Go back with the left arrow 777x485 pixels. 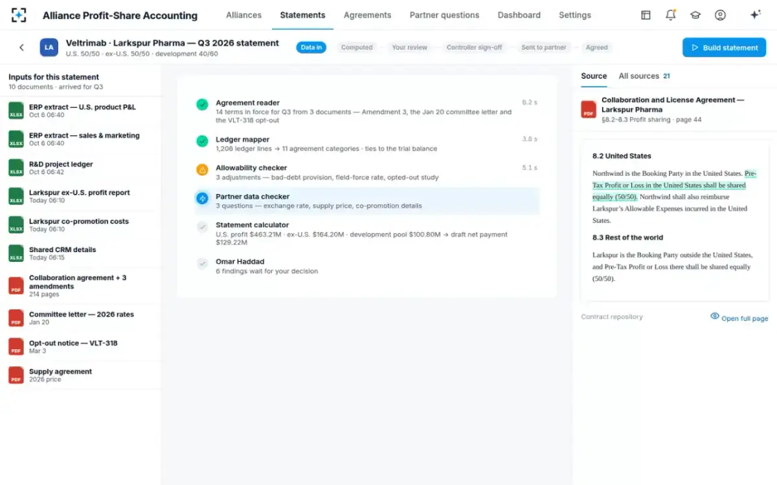pyautogui.click(x=21, y=47)
